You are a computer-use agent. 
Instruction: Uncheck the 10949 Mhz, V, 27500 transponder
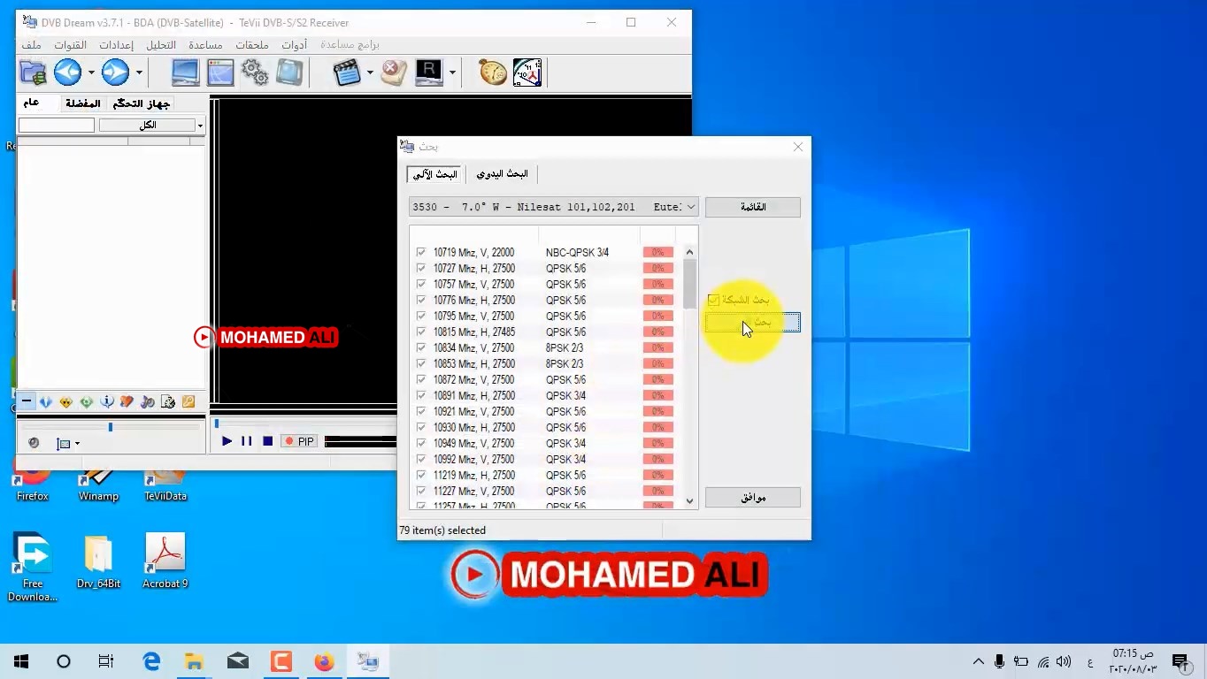(x=421, y=444)
